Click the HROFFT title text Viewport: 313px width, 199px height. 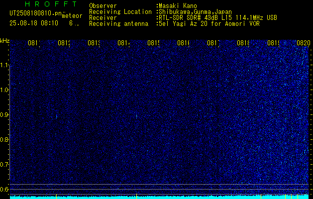(51, 4)
